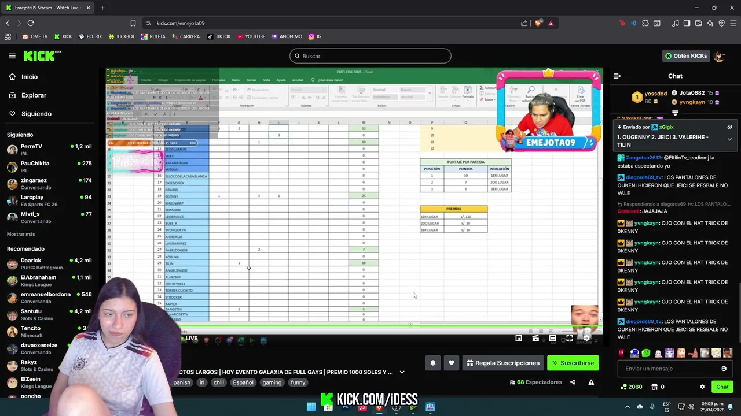
Task: Open the emoji picker in chat
Action: coord(724,369)
